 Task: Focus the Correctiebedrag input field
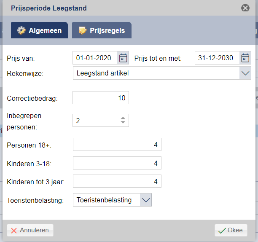click(x=101, y=98)
